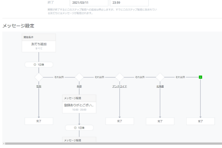Click the first 1日後 delay pill under start condition

[39, 64]
